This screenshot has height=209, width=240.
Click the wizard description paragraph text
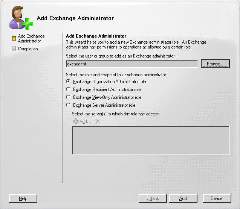pos(136,44)
